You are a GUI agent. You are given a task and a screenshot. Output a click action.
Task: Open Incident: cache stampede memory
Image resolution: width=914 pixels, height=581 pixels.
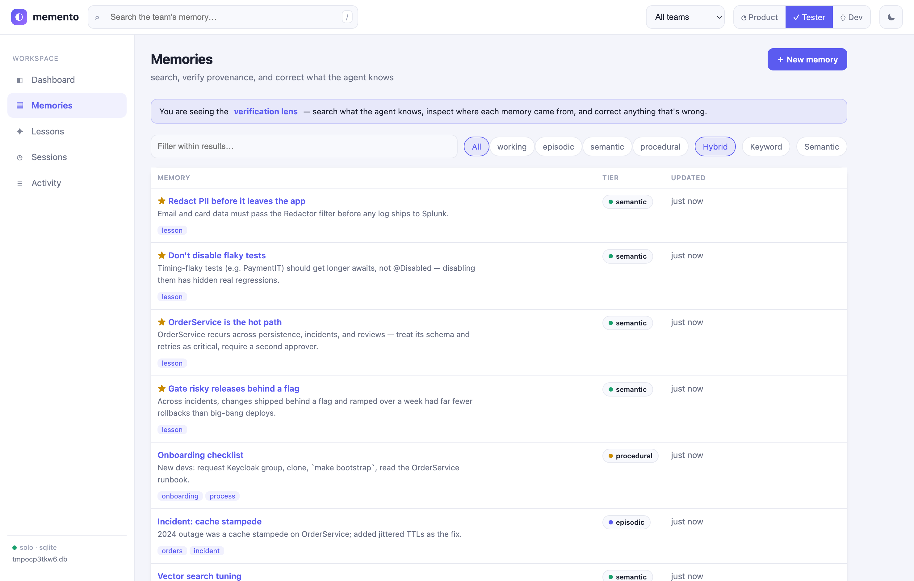pyautogui.click(x=210, y=522)
